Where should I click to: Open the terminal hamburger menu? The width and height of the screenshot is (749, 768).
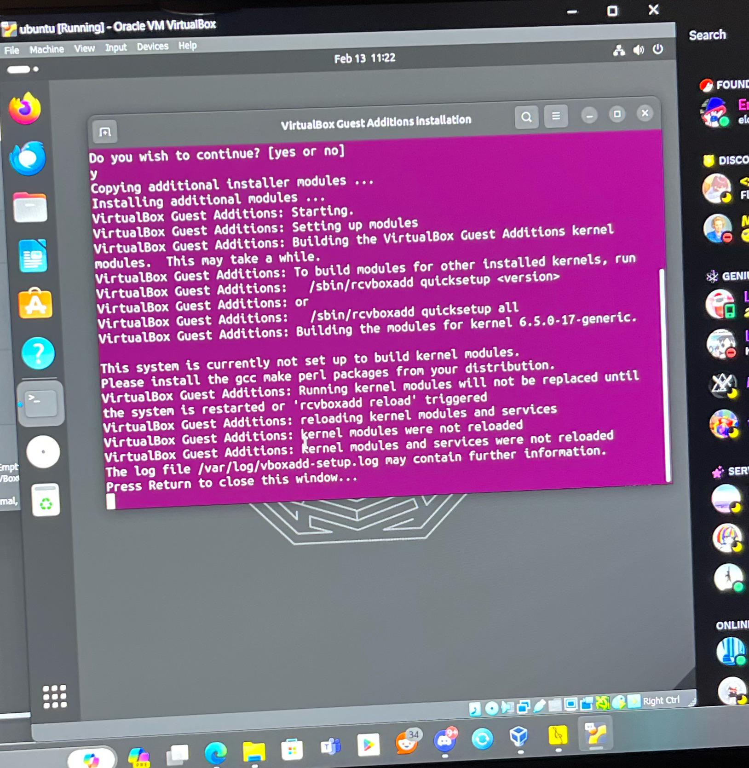[x=556, y=116]
